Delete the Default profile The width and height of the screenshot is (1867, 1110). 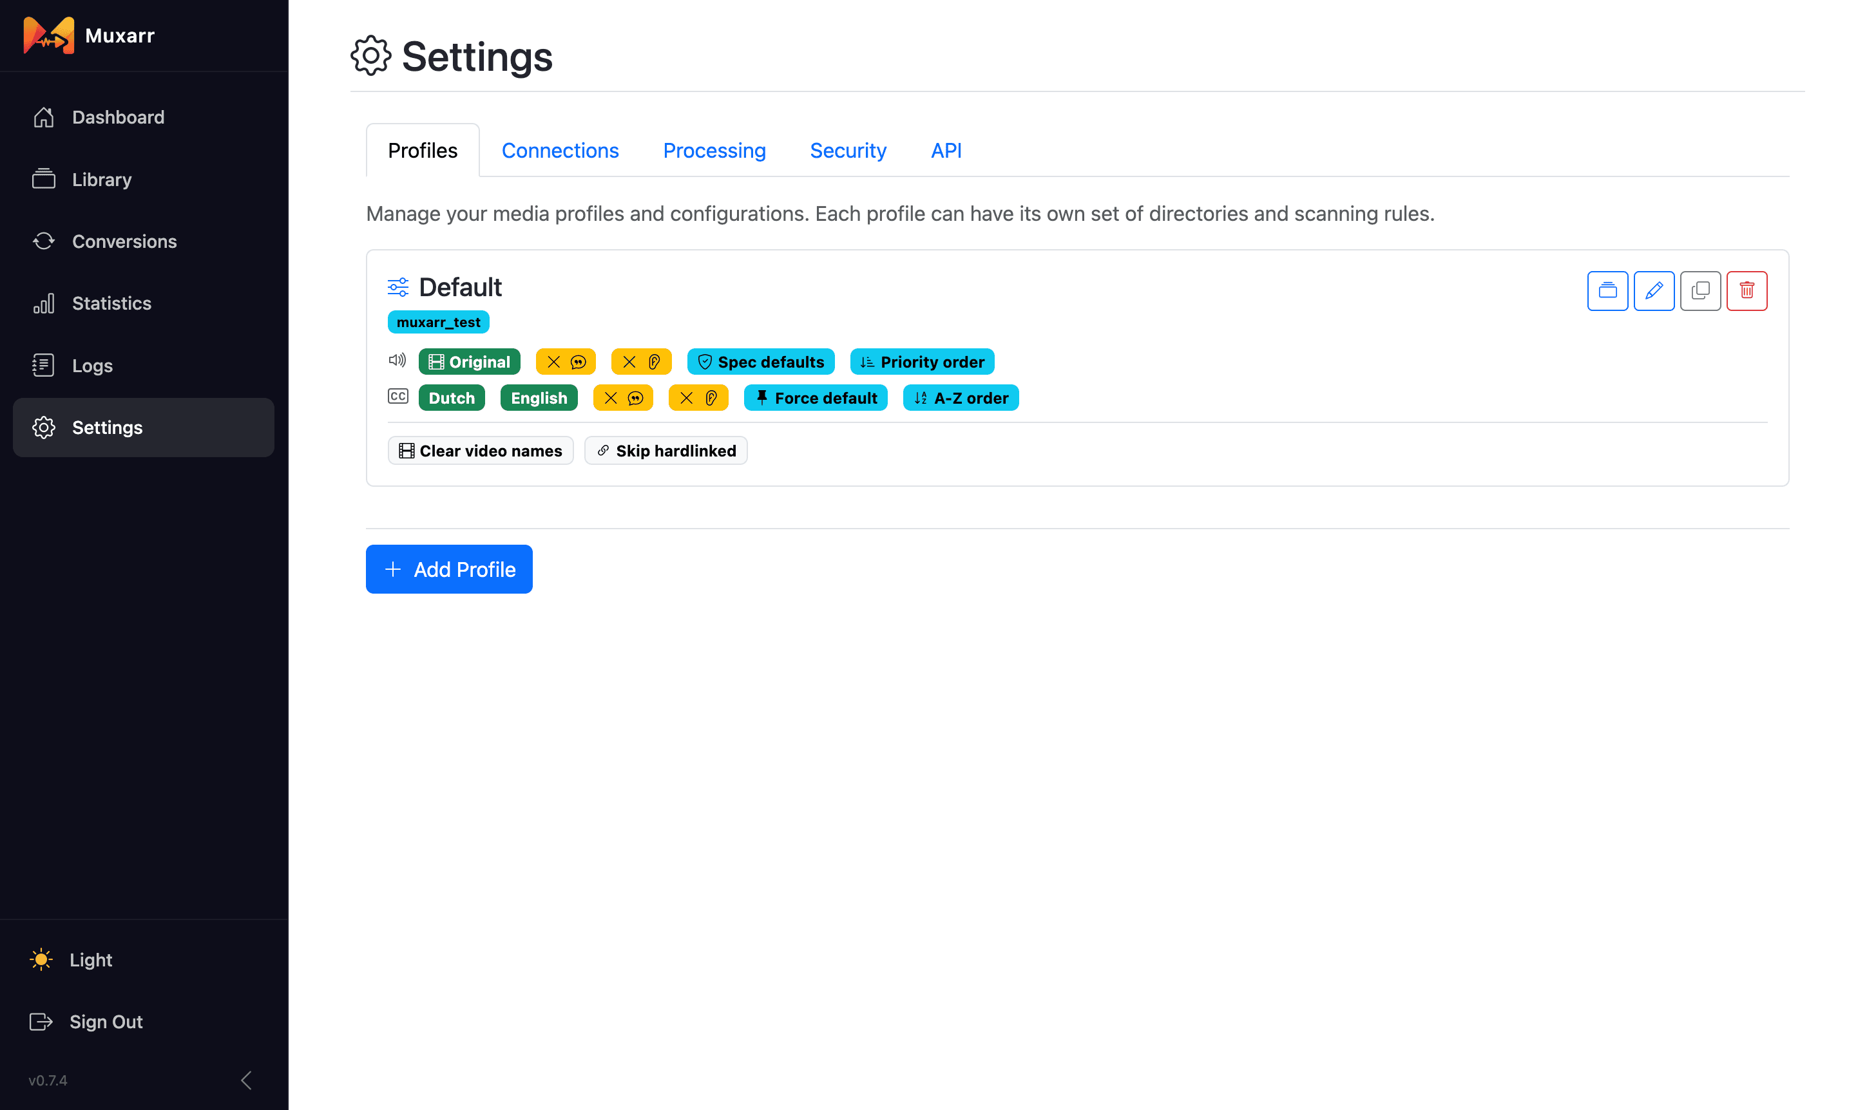1747,290
